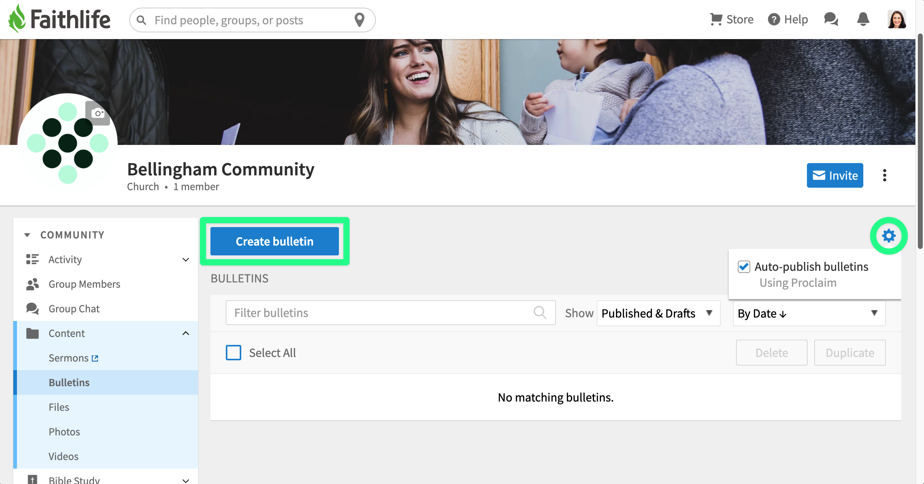Screen dimensions: 924x484
Task: Open the Store cart link
Action: click(732, 19)
